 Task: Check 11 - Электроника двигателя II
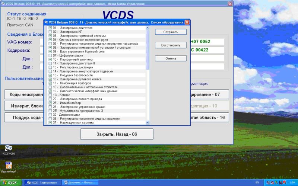[50, 63]
